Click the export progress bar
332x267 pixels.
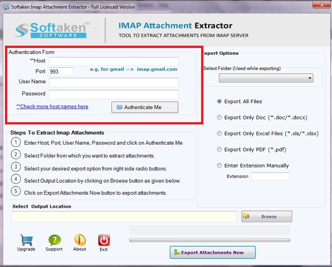point(210,240)
